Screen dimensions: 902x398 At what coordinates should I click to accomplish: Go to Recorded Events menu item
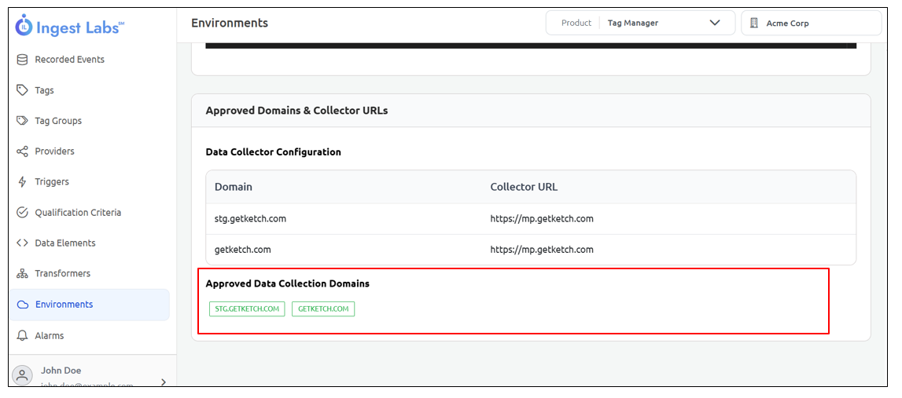pyautogui.click(x=69, y=60)
